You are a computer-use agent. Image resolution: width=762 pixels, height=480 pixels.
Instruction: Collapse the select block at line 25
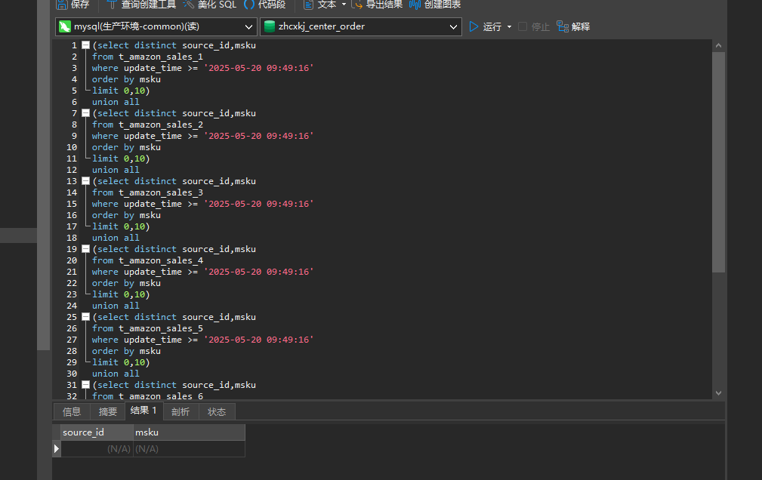pos(85,317)
